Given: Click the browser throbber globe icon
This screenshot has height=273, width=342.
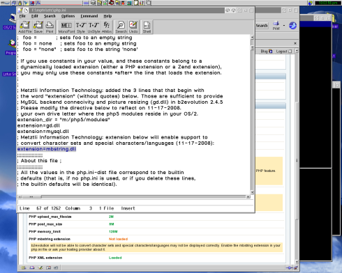Looking at the screenshot, I should tap(292, 25).
